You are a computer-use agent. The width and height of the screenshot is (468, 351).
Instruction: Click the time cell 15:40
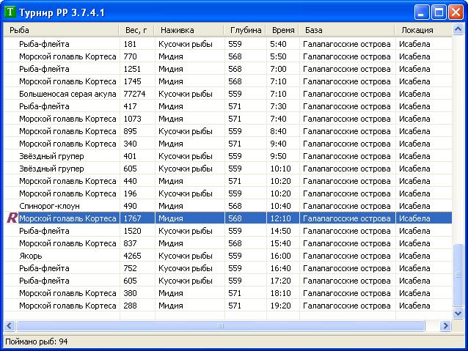(x=280, y=243)
